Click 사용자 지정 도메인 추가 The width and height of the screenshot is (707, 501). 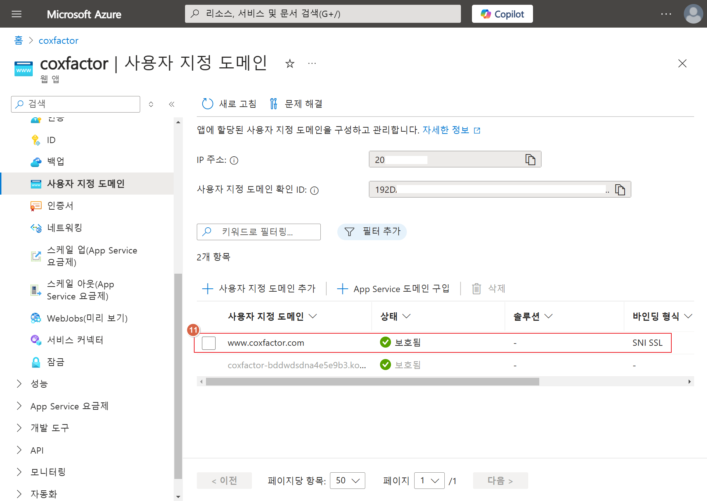tap(259, 288)
